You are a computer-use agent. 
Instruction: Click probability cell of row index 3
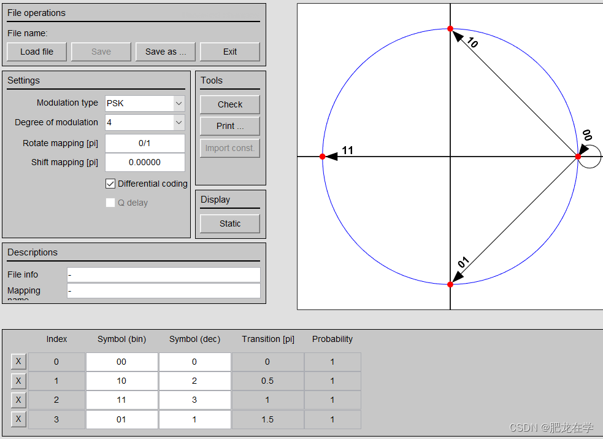[x=332, y=419]
